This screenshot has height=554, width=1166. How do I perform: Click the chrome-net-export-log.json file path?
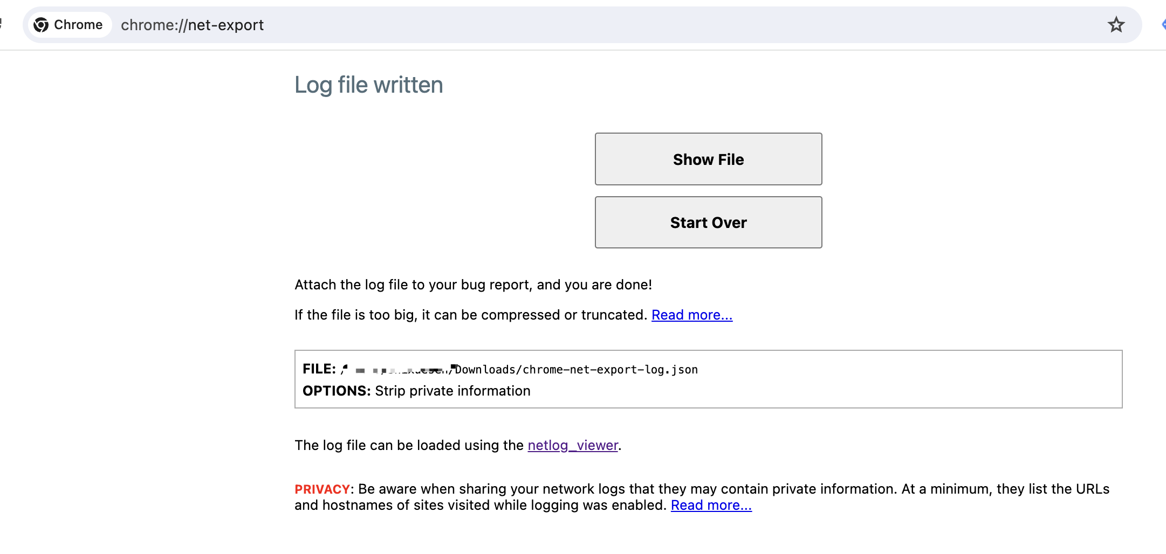point(576,370)
